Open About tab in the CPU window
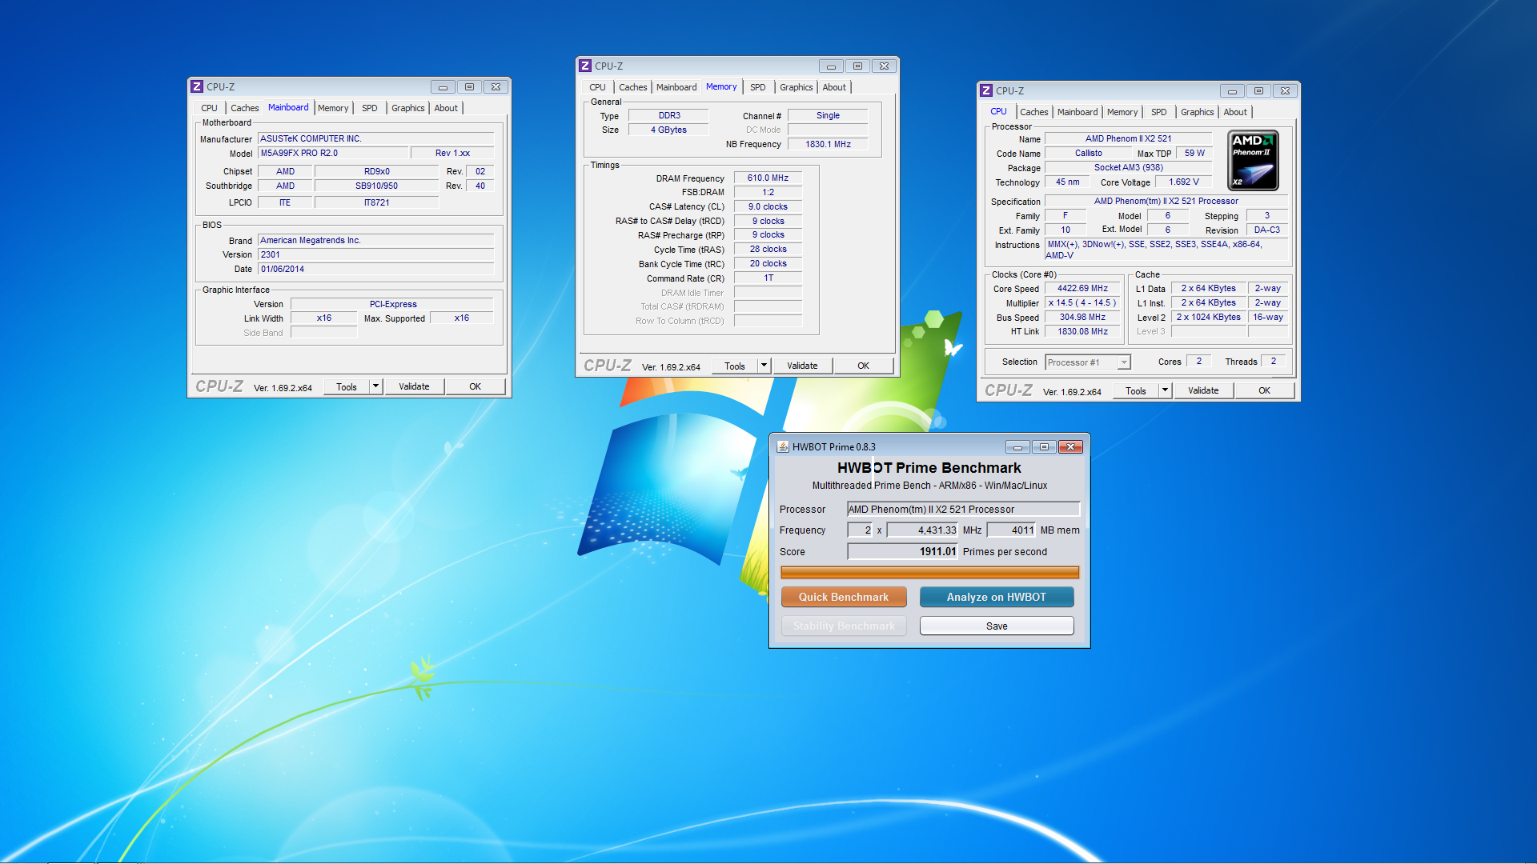The image size is (1537, 864). pos(1235,112)
